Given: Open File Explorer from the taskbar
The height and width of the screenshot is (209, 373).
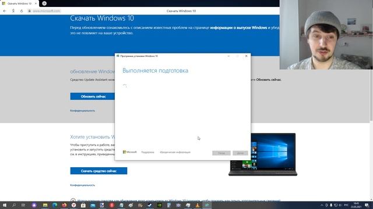Looking at the screenshot, I should coord(45,205).
